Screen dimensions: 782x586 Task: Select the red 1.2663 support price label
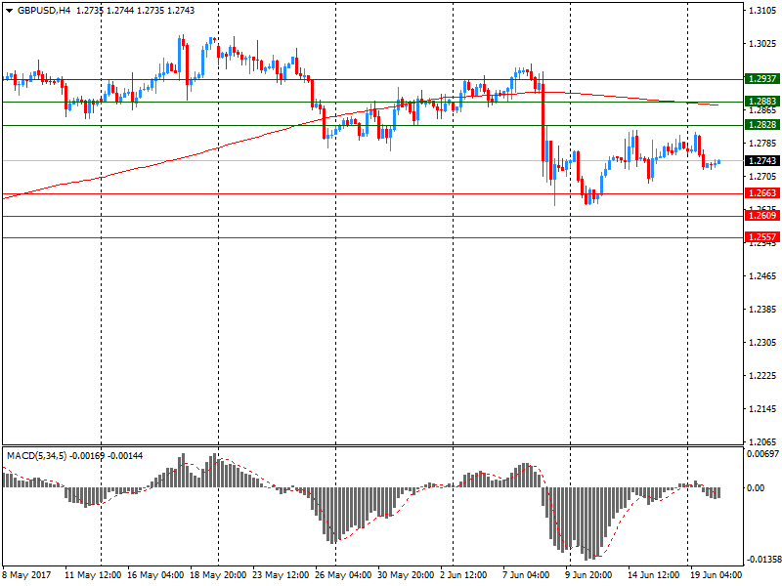click(761, 192)
